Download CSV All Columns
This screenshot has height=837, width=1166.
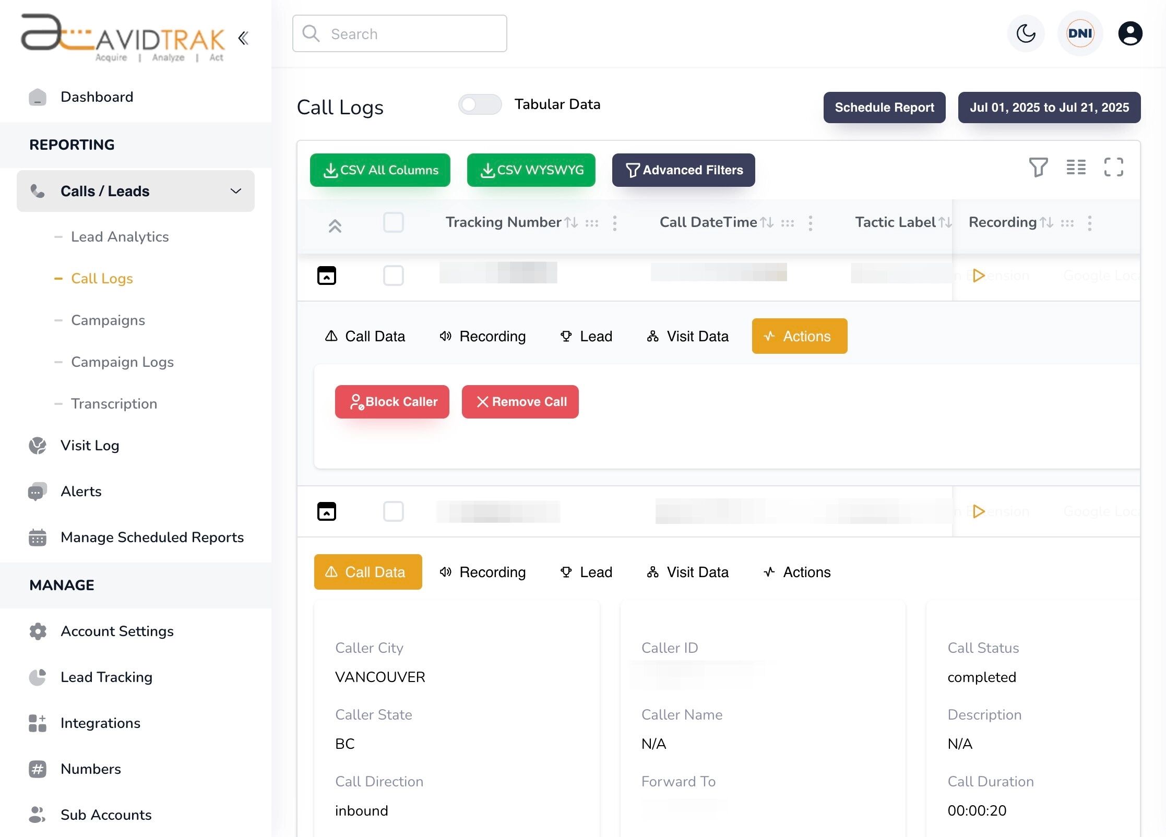tap(380, 170)
